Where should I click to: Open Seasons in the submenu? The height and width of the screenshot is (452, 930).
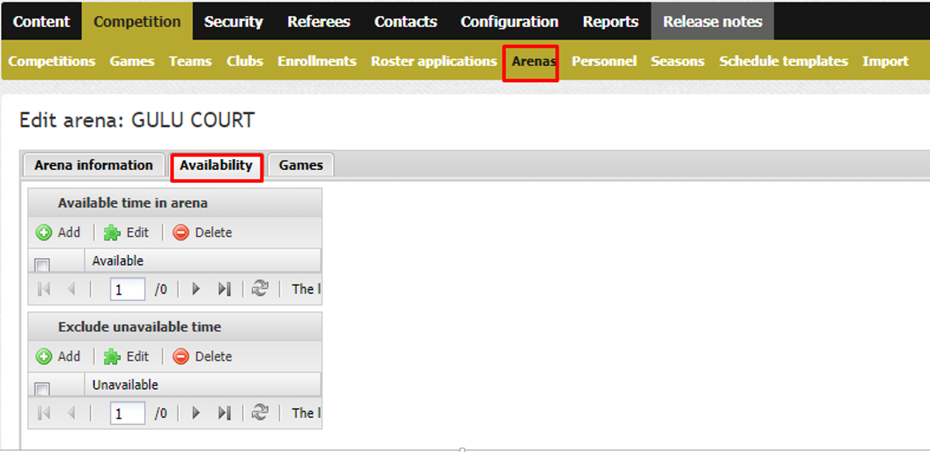coord(678,61)
